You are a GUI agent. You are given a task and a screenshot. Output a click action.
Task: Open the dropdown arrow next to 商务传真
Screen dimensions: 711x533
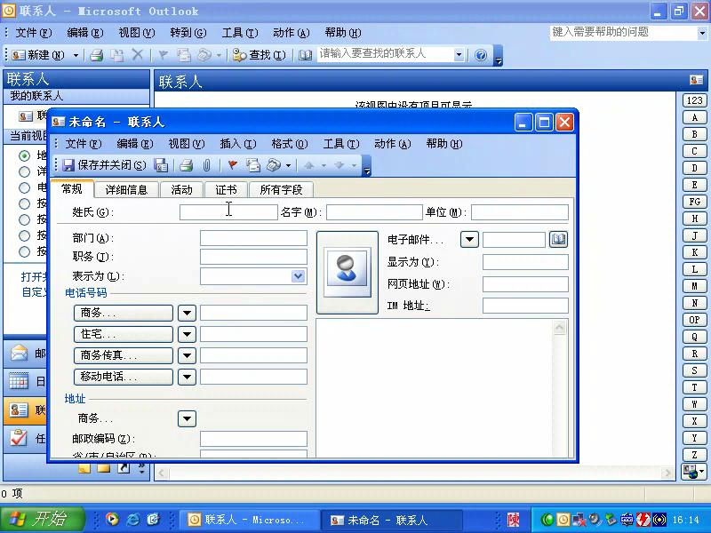click(187, 356)
